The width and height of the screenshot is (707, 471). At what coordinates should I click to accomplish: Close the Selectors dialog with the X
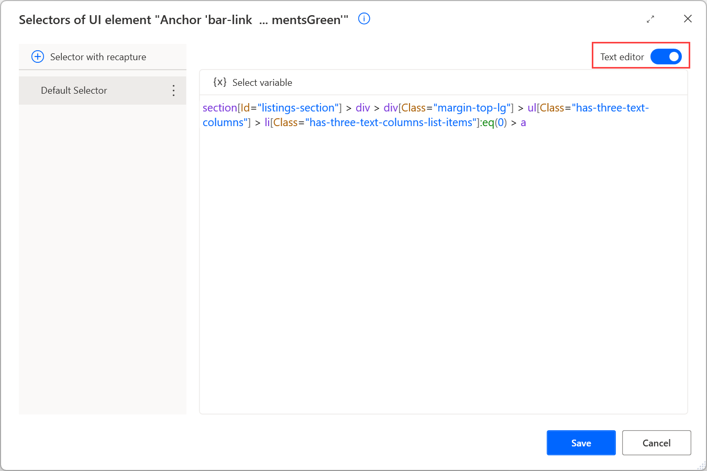[688, 19]
